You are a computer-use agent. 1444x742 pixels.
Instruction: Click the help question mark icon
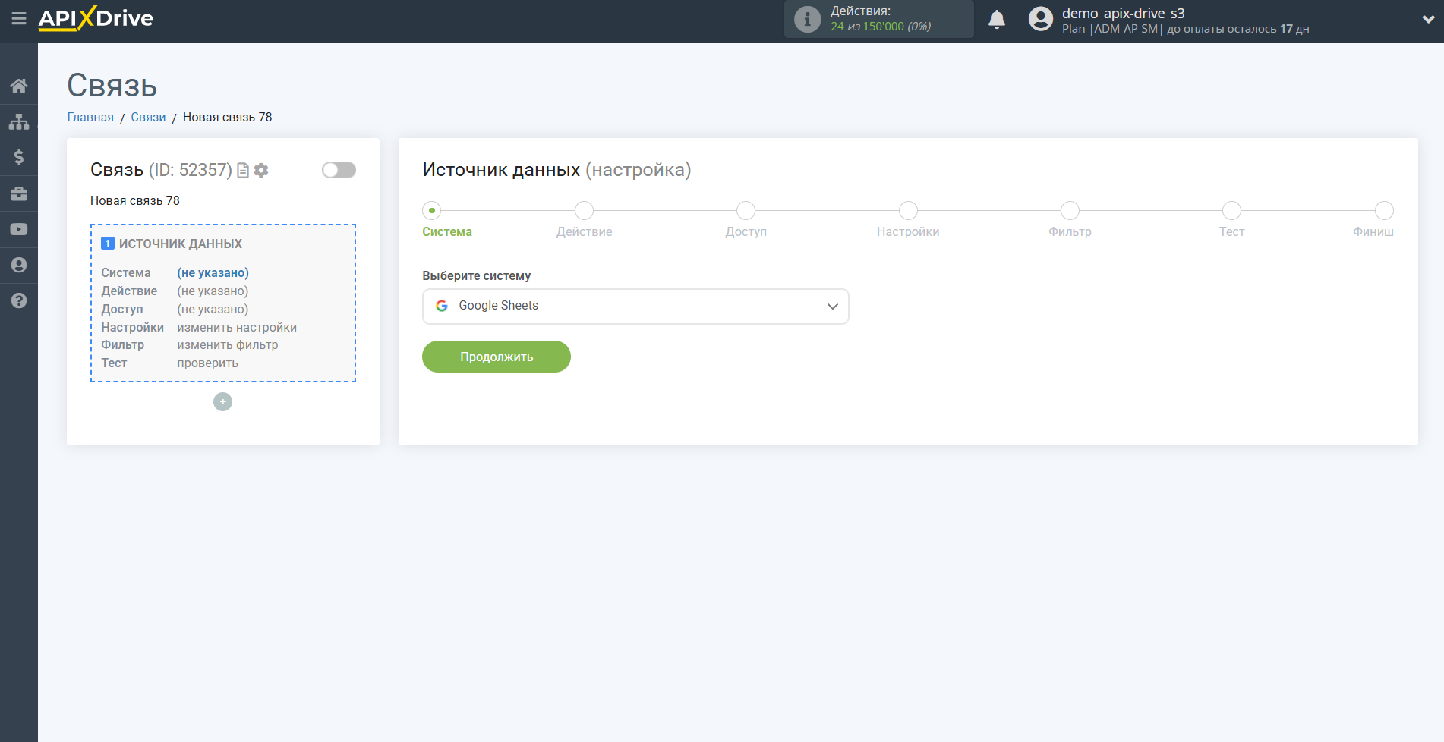pos(19,301)
